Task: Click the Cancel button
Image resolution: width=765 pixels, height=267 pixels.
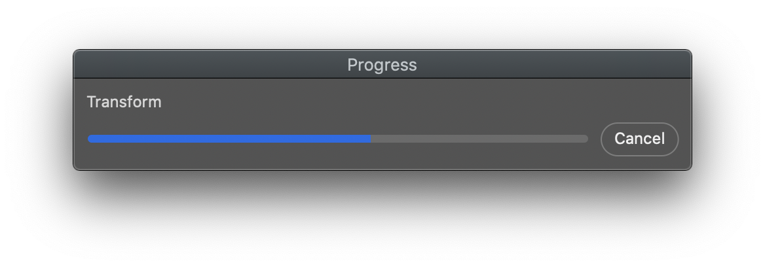Action: (639, 139)
